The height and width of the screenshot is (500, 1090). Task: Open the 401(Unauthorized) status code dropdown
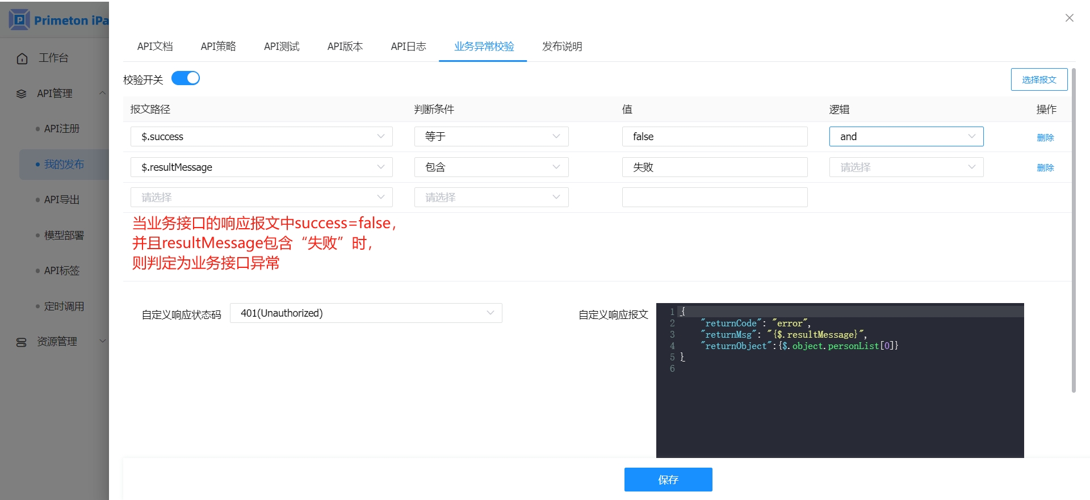366,313
